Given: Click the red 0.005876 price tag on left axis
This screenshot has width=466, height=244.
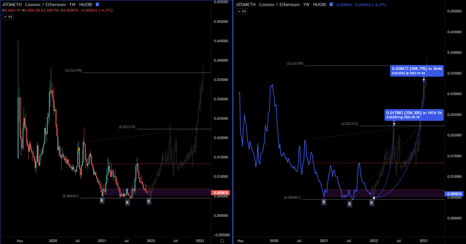Looking at the screenshot, I should click(x=221, y=192).
